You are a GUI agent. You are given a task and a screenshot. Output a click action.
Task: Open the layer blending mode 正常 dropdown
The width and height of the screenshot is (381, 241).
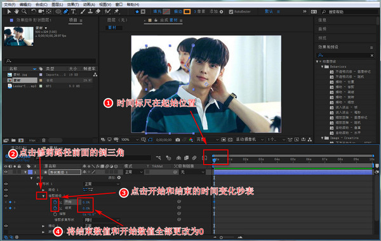click(x=133, y=172)
